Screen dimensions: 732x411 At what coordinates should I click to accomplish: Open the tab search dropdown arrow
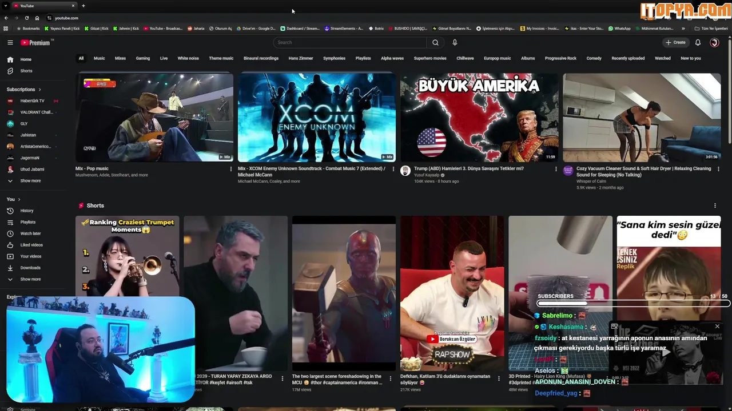[6, 6]
